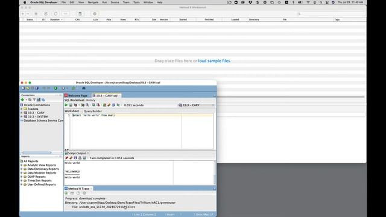Click the New file icon in SQL Developer toolbar
The height and width of the screenshot is (217, 386).
coord(23,88)
